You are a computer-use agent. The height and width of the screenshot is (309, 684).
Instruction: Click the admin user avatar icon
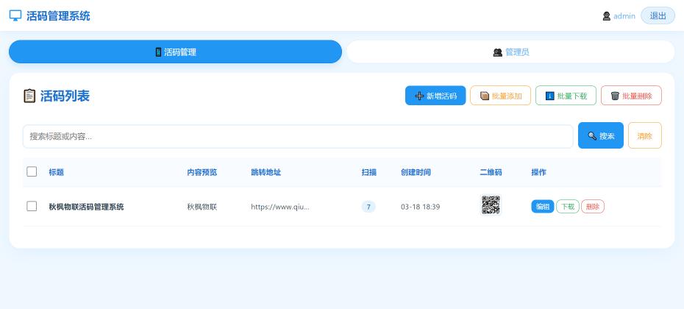(607, 16)
